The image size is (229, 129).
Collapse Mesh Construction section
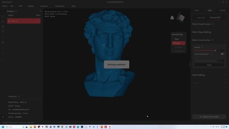coord(225,40)
